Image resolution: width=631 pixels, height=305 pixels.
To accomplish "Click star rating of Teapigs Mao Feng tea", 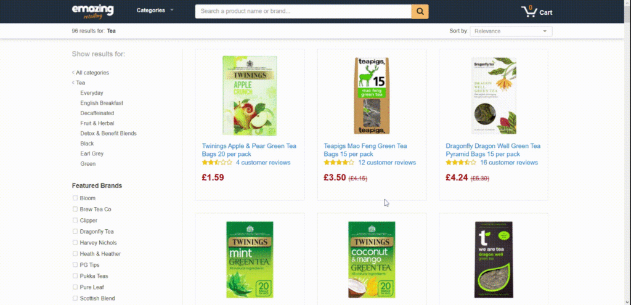I will click(x=339, y=163).
